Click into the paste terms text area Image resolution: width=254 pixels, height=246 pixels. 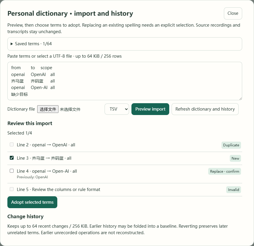pos(125,81)
